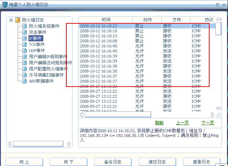The width and height of the screenshot is (228, 166).
Task: Click tree panel scroll-right arrow
Action: coord(69,144)
